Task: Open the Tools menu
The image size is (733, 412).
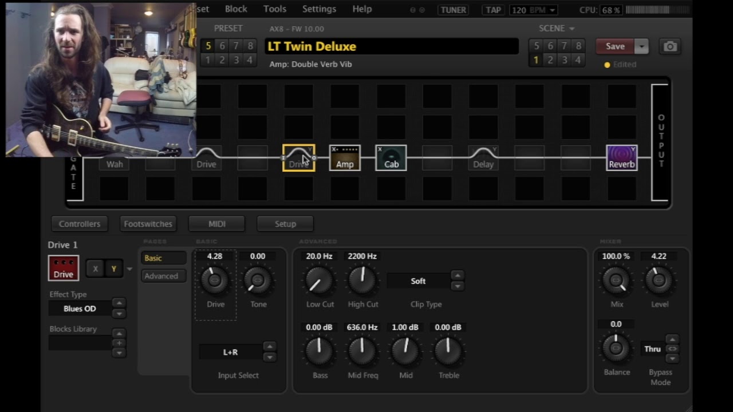Action: [275, 9]
